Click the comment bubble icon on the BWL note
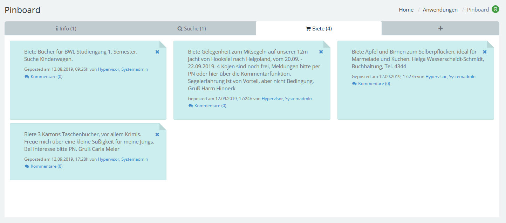The width and height of the screenshot is (506, 223). pos(27,77)
